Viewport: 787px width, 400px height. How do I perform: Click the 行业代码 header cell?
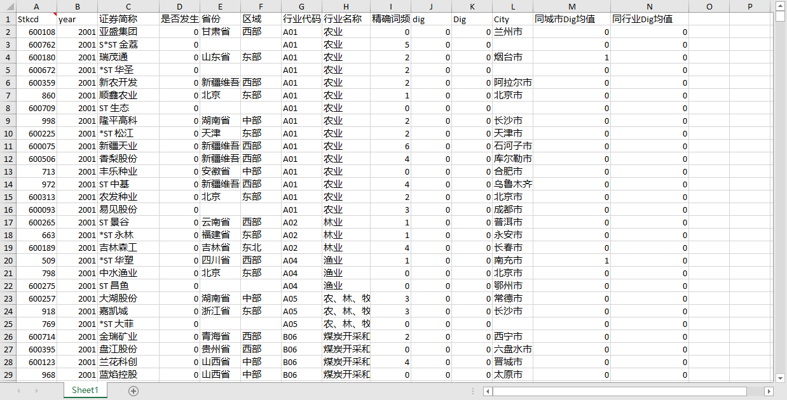pyautogui.click(x=301, y=19)
